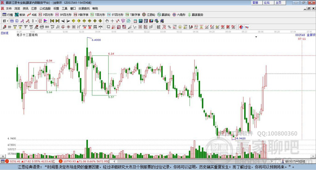Select the crosshair cursor tool
316x170 pixels.
tap(112, 21)
